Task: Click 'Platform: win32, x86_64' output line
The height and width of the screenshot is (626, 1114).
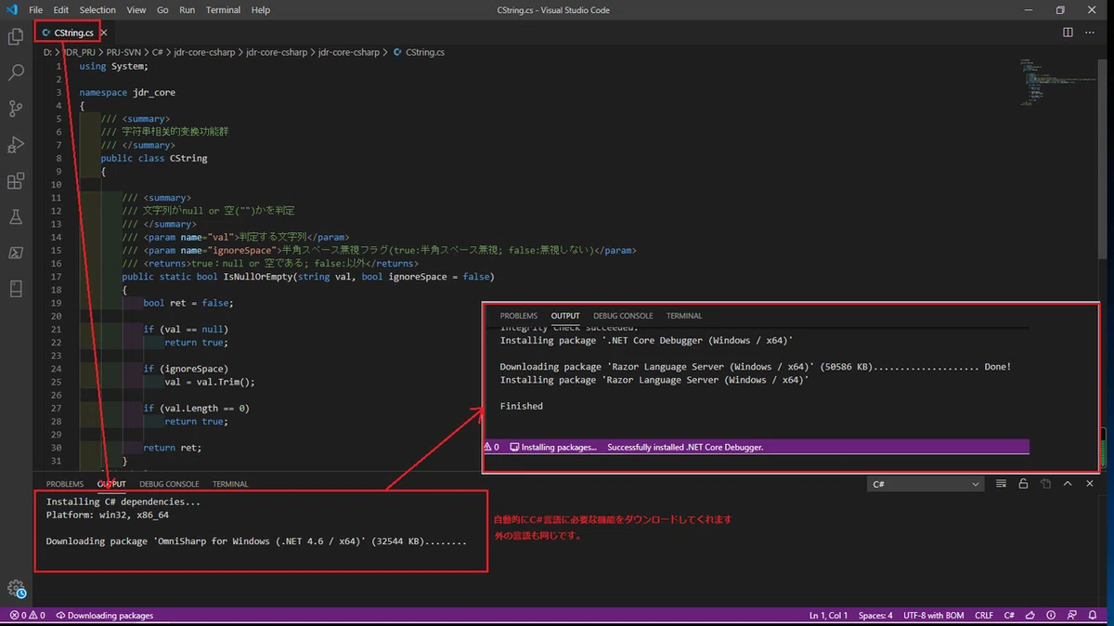Action: click(x=108, y=515)
